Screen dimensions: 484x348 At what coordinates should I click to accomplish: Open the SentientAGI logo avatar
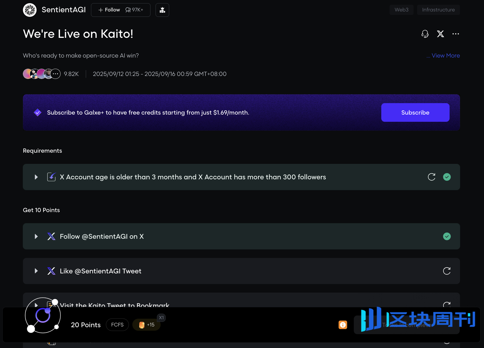click(x=30, y=10)
